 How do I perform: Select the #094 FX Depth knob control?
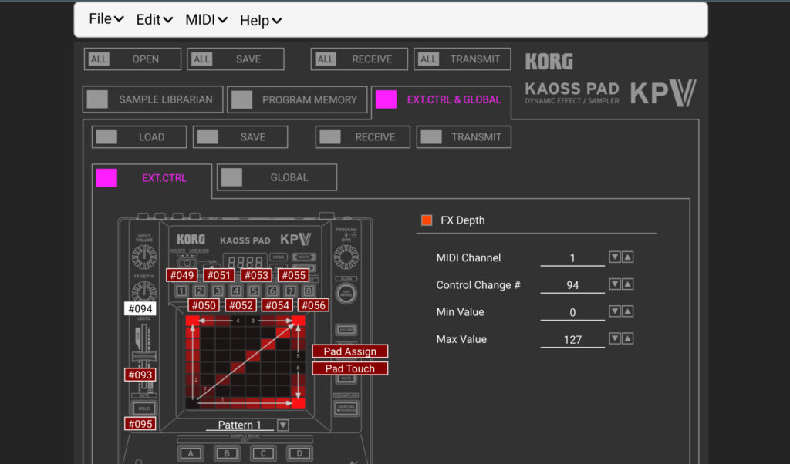click(138, 308)
